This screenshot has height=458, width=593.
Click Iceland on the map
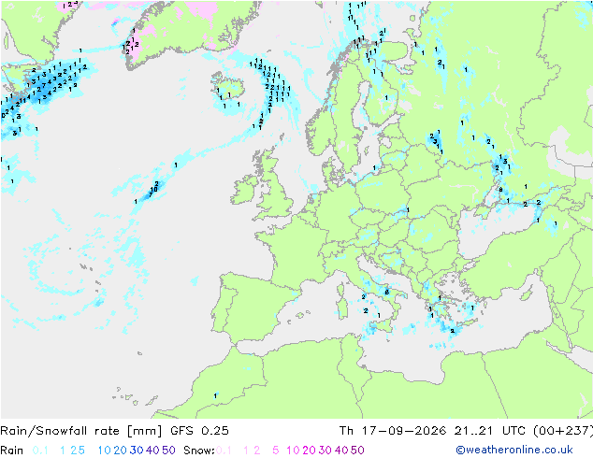(x=228, y=88)
